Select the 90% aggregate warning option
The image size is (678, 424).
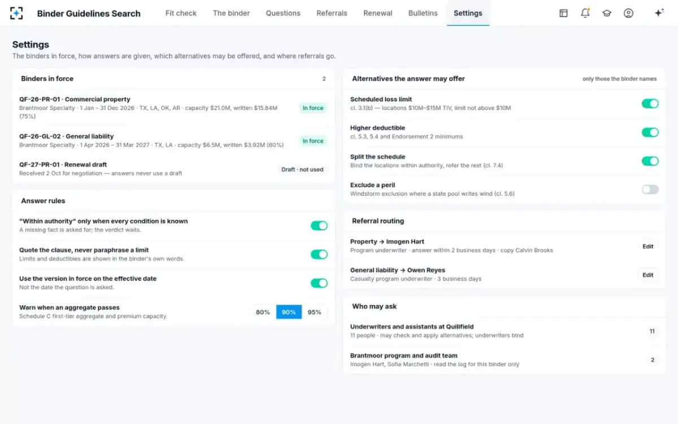289,312
